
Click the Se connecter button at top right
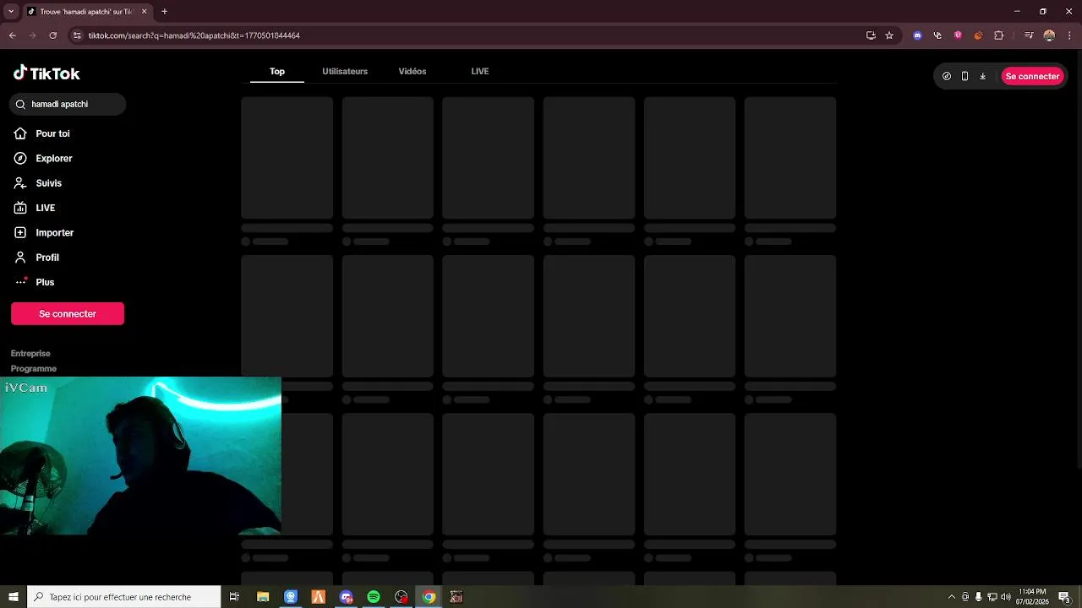click(x=1032, y=76)
